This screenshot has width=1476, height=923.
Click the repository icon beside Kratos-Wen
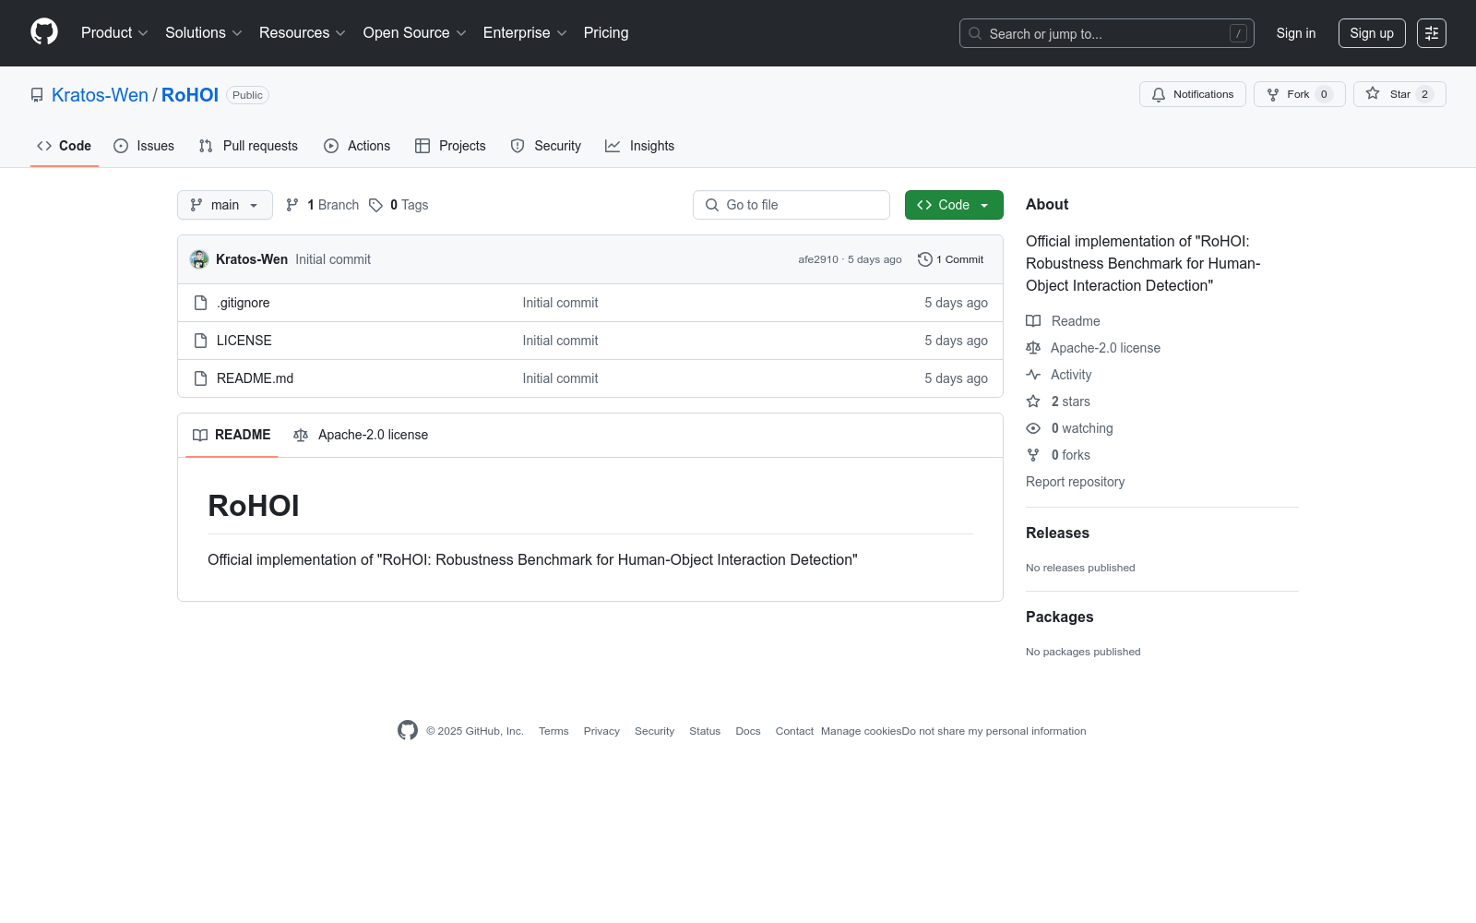[x=37, y=95]
